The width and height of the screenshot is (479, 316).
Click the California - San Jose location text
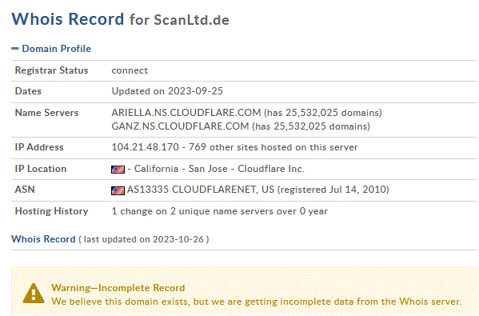(x=181, y=169)
